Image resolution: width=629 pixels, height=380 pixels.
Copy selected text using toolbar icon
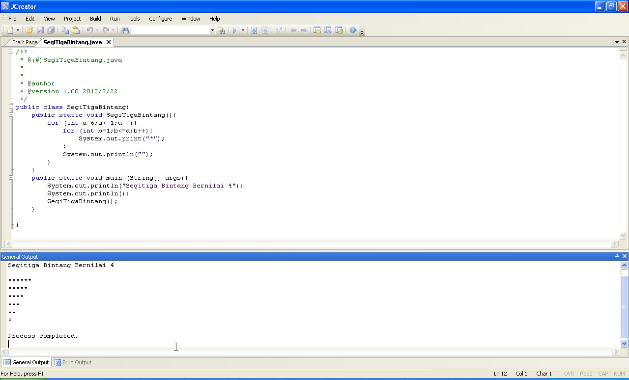[65, 30]
